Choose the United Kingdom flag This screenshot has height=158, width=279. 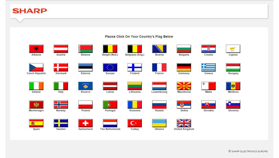point(184,123)
